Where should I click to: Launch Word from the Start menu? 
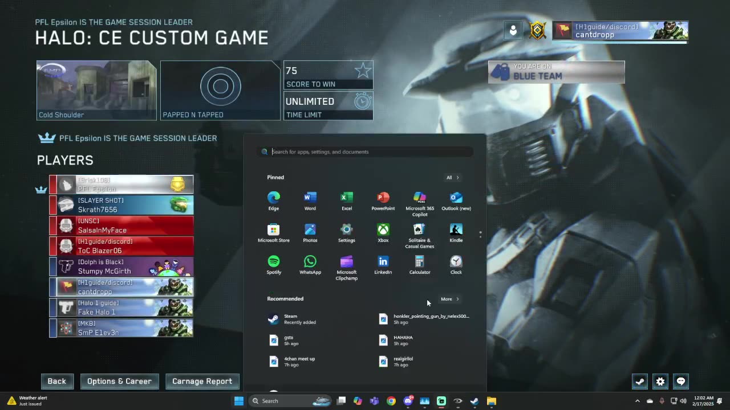pos(310,201)
